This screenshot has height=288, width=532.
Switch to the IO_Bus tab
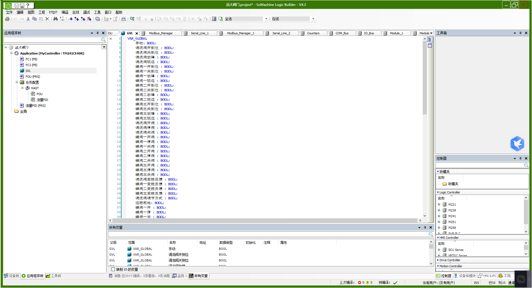coord(369,33)
